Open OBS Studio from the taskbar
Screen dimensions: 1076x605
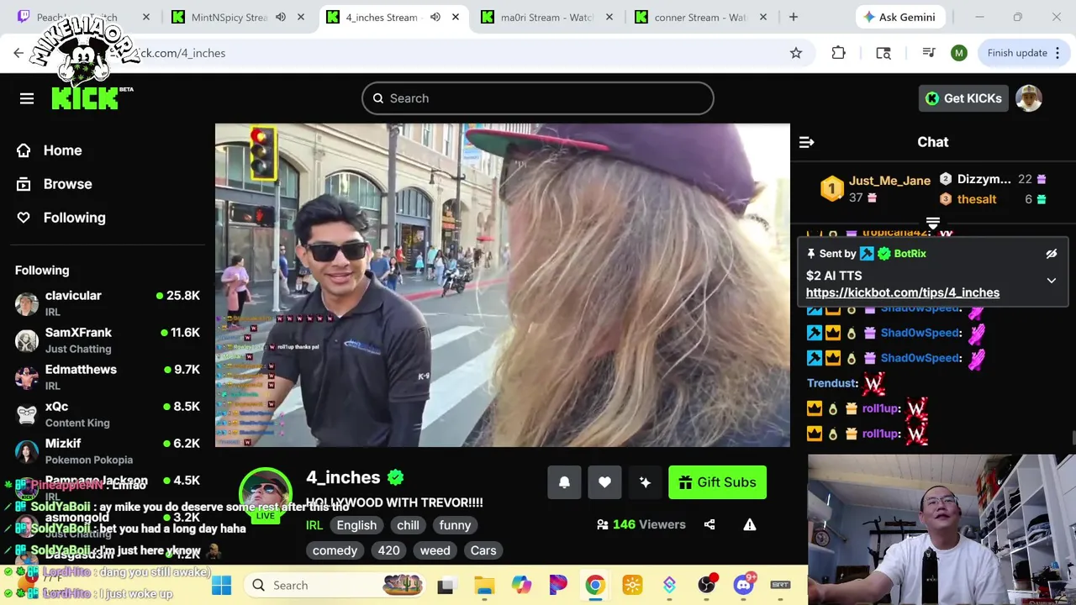point(706,585)
